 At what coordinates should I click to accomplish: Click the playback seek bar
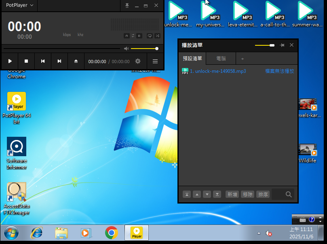pyautogui.click(x=61, y=49)
